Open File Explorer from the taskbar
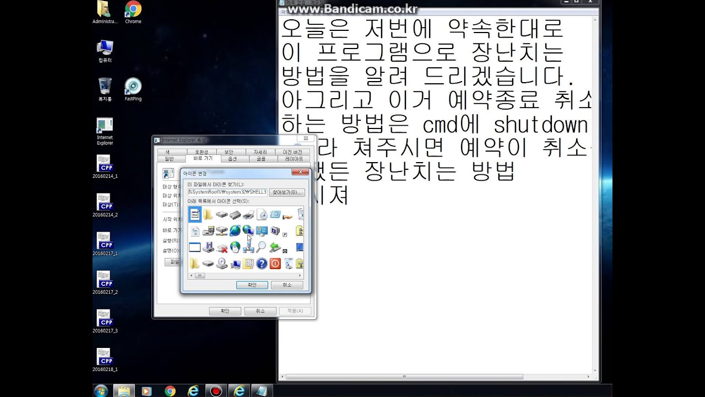Screen dimensions: 705x397 (x=124, y=391)
